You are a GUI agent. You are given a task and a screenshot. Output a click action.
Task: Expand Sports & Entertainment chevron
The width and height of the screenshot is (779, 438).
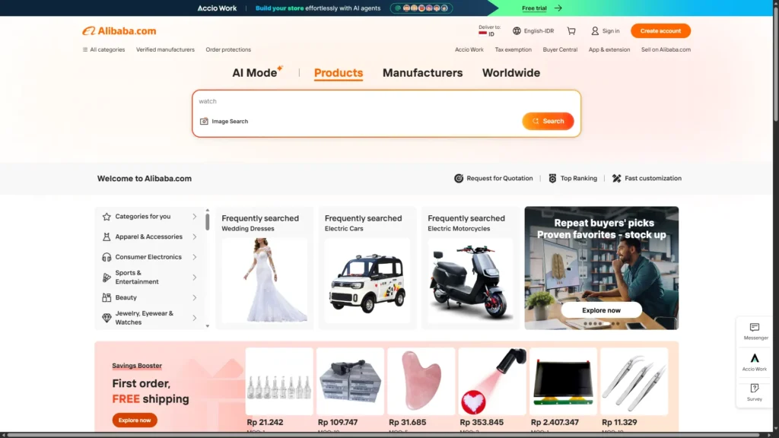tap(195, 277)
